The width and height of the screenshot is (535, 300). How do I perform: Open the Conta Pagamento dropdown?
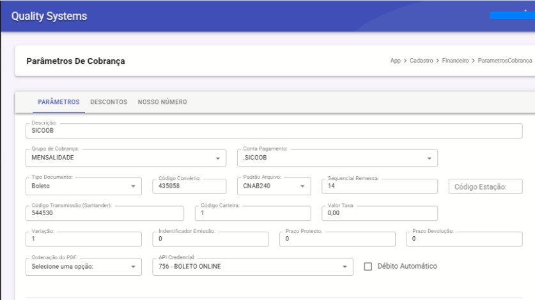pos(337,158)
